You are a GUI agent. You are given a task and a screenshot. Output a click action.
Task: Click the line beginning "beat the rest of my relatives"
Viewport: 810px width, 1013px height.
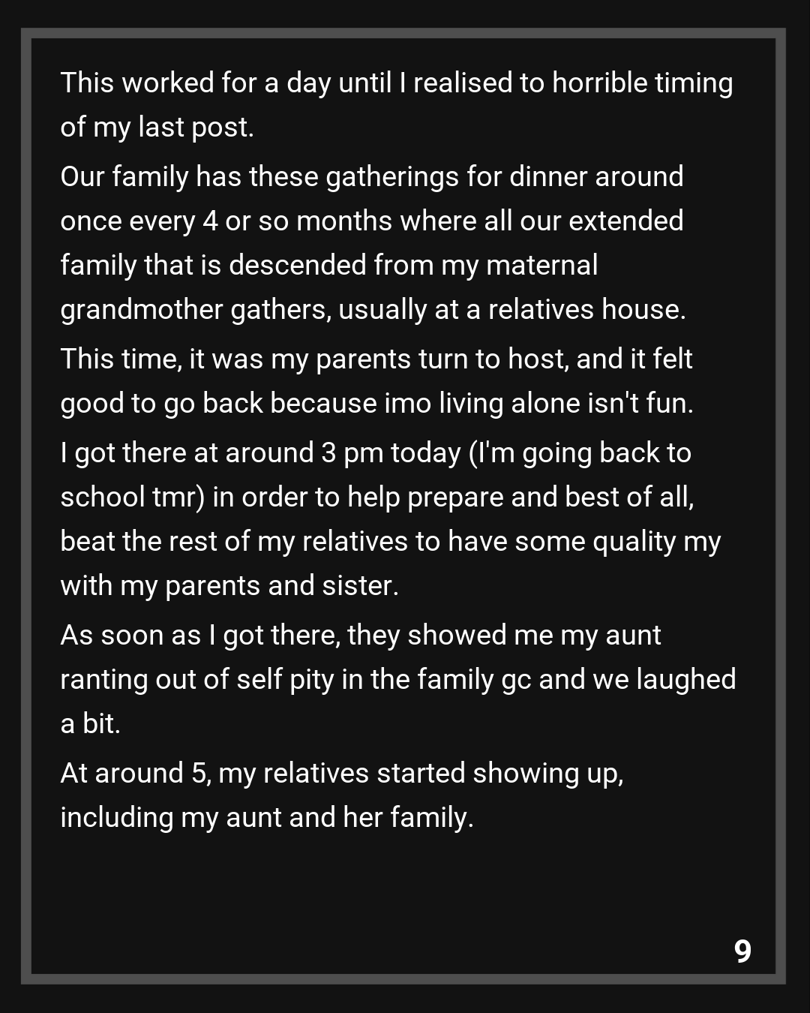coord(390,542)
